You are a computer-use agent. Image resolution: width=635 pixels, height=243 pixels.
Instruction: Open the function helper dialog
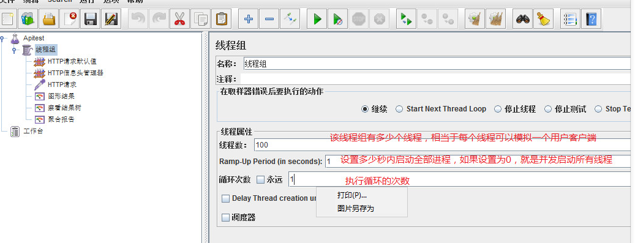click(570, 19)
